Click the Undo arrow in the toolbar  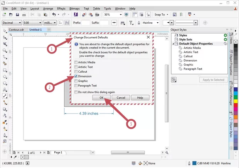pyautogui.click(x=54, y=15)
